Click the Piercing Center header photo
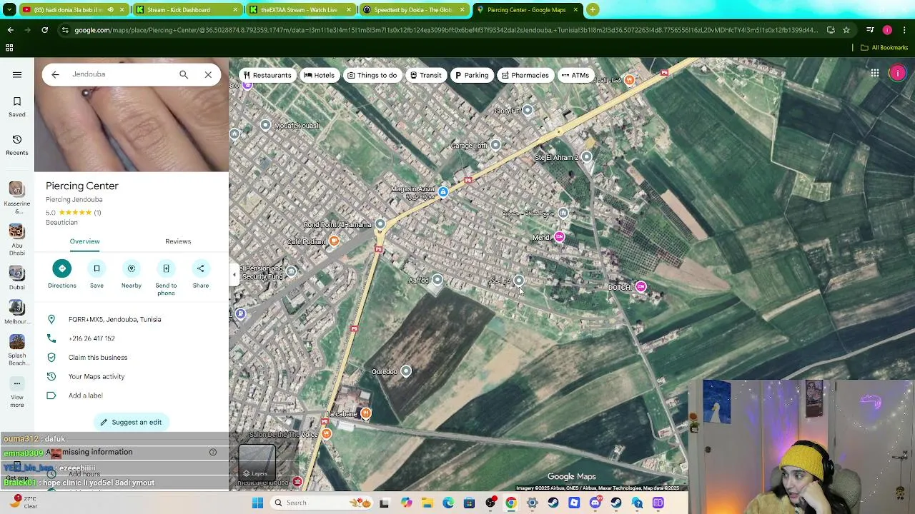This screenshot has height=514, width=915. point(132,128)
